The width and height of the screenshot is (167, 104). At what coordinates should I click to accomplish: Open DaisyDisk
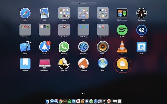(83, 47)
